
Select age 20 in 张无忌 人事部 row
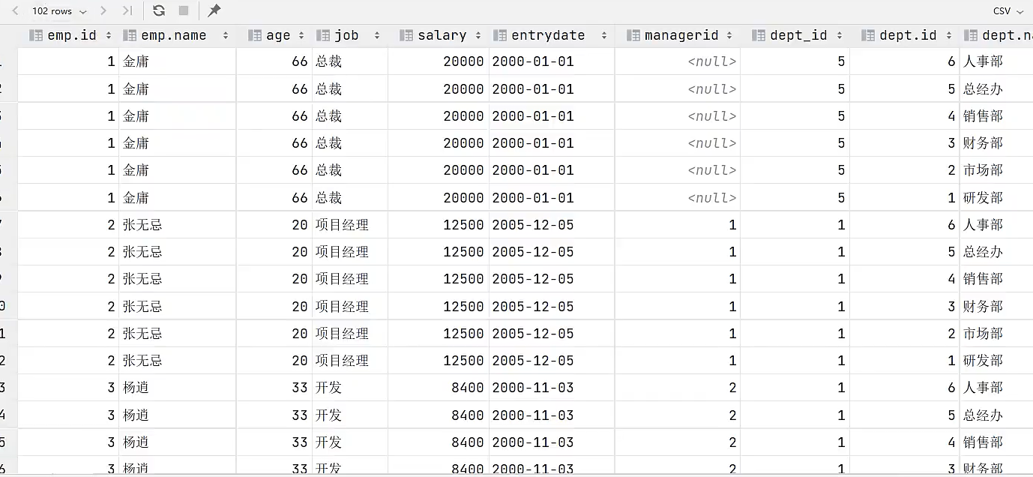click(274, 225)
